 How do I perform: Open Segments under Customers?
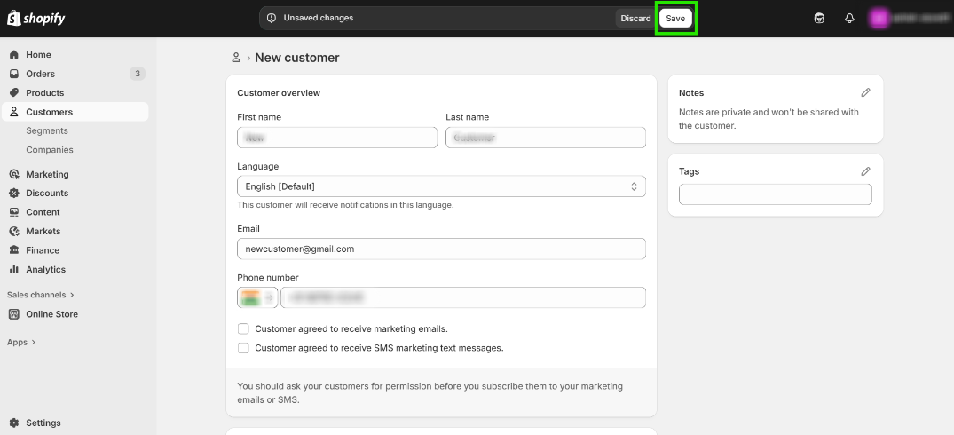[47, 130]
